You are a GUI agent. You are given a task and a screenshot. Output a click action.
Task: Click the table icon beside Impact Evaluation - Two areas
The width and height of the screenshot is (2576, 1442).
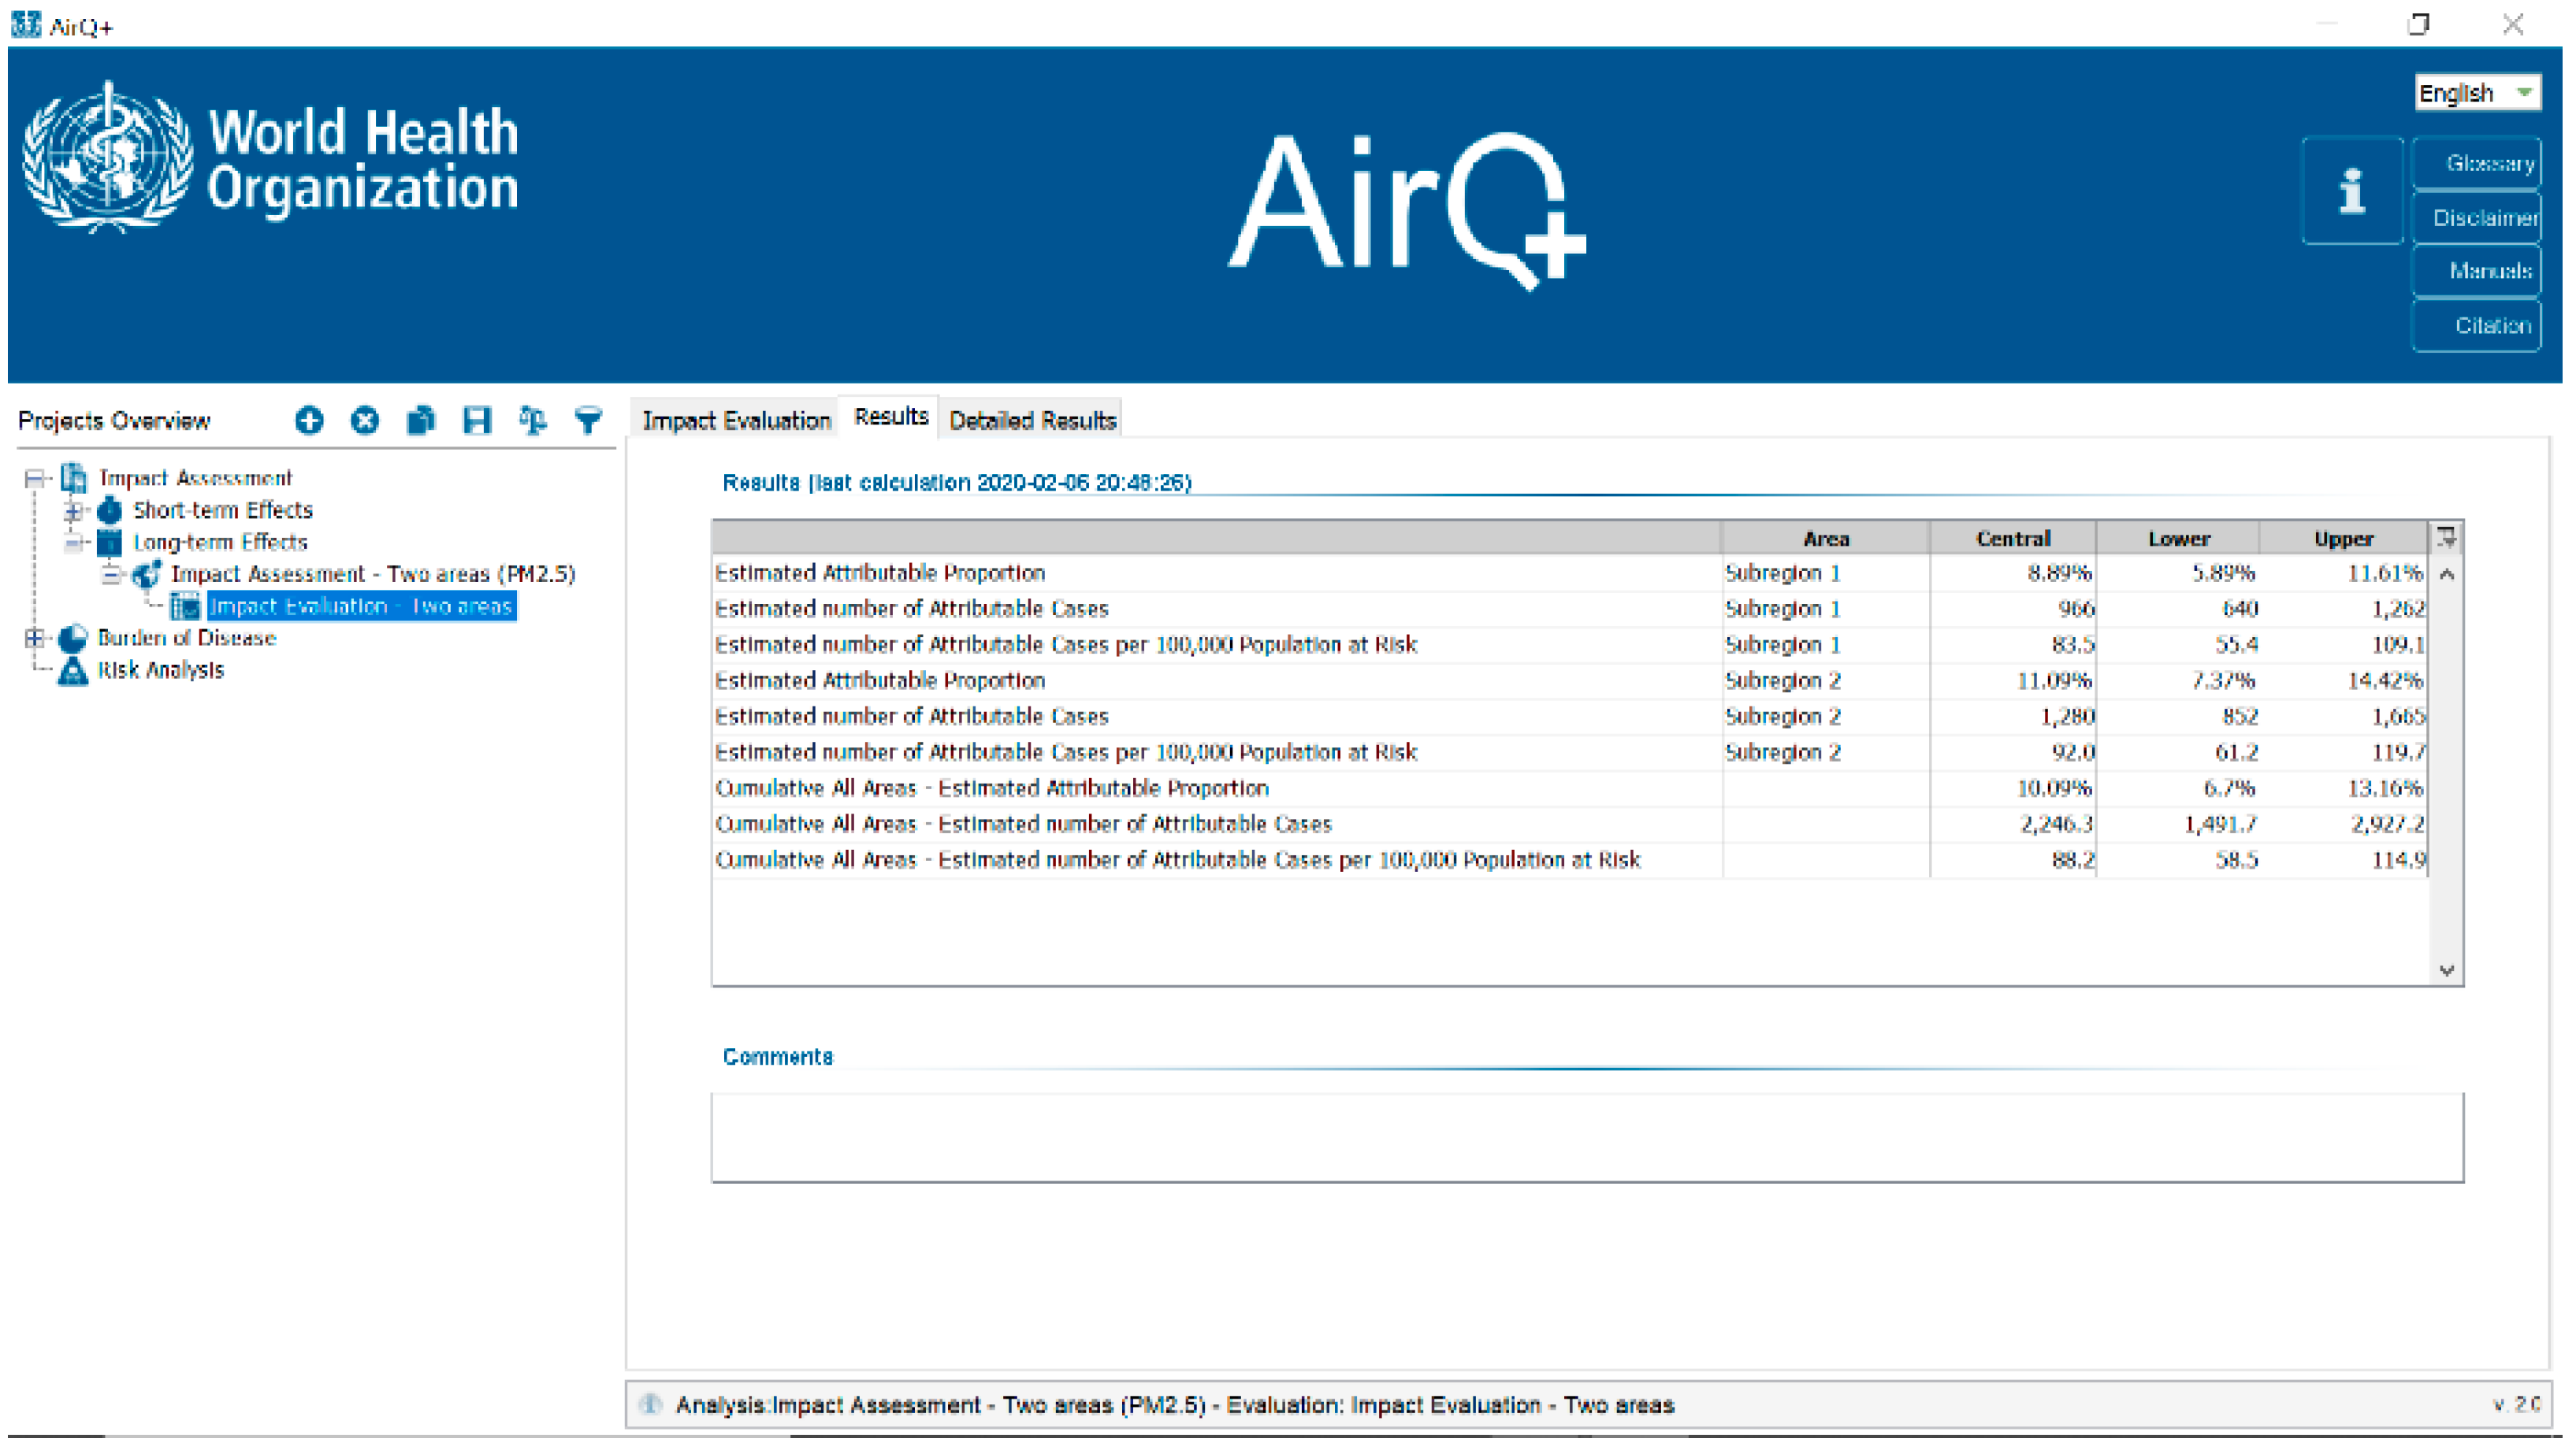(184, 606)
